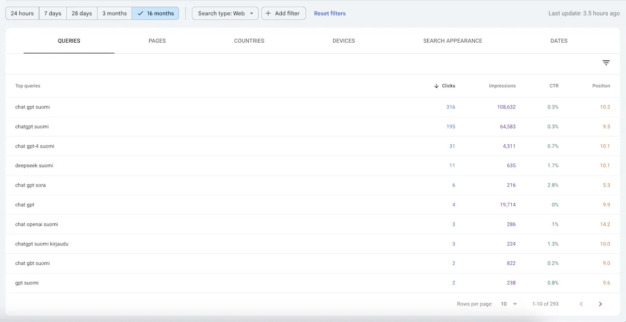Click the Add filter button
The height and width of the screenshot is (322, 626).
click(283, 13)
